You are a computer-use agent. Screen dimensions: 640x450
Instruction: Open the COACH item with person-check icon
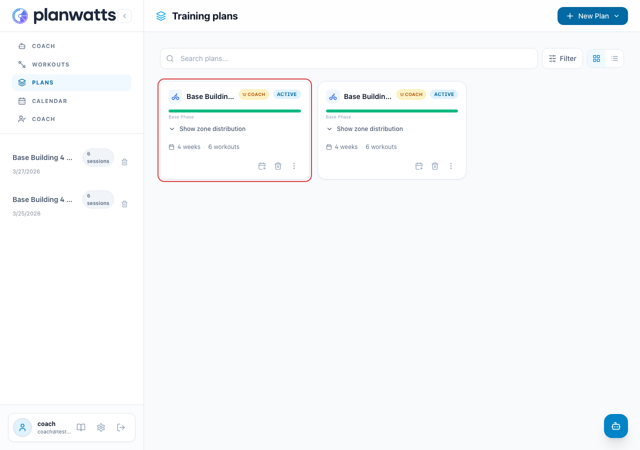pos(71,119)
